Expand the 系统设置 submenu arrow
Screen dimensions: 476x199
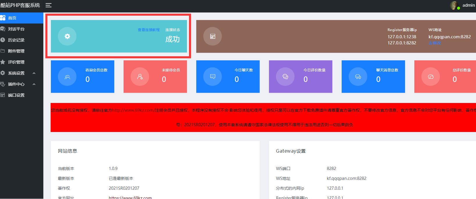pyautogui.click(x=34, y=73)
